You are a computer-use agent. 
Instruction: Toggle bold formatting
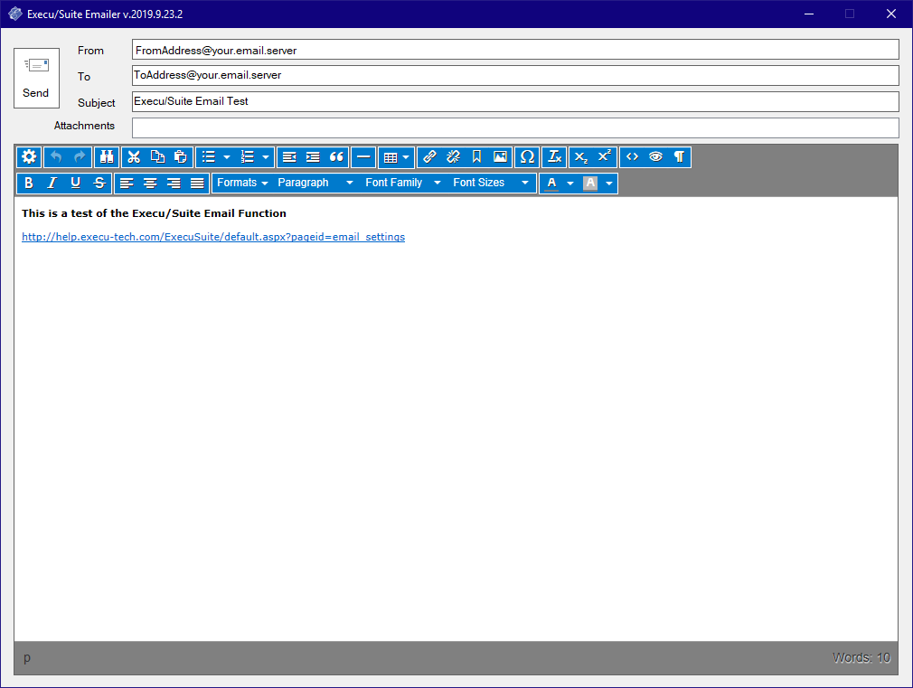pos(29,183)
